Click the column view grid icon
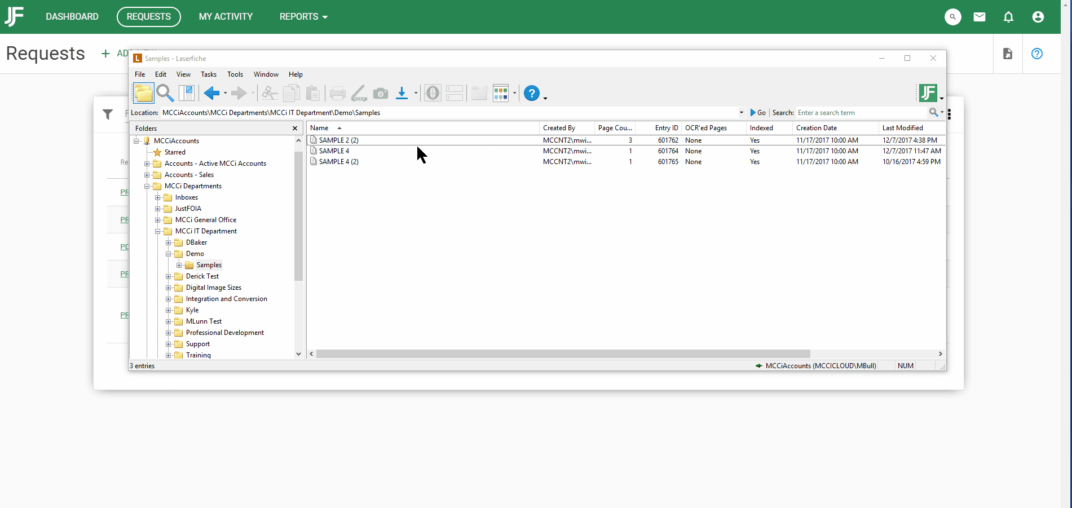Viewport: 1072px width, 508px height. click(501, 93)
